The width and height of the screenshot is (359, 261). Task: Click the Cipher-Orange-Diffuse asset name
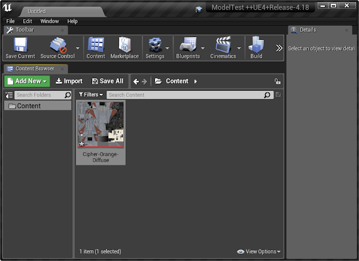tap(101, 157)
